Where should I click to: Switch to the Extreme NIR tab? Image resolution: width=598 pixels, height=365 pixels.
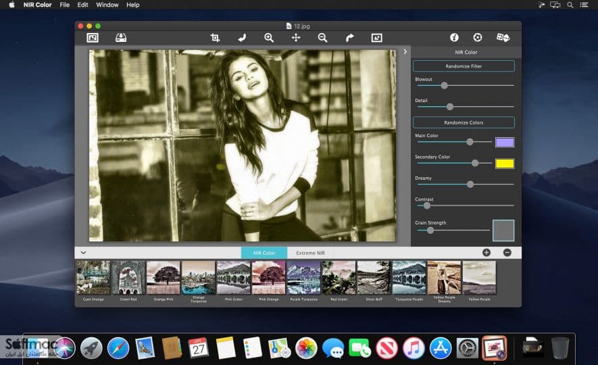pyautogui.click(x=310, y=253)
